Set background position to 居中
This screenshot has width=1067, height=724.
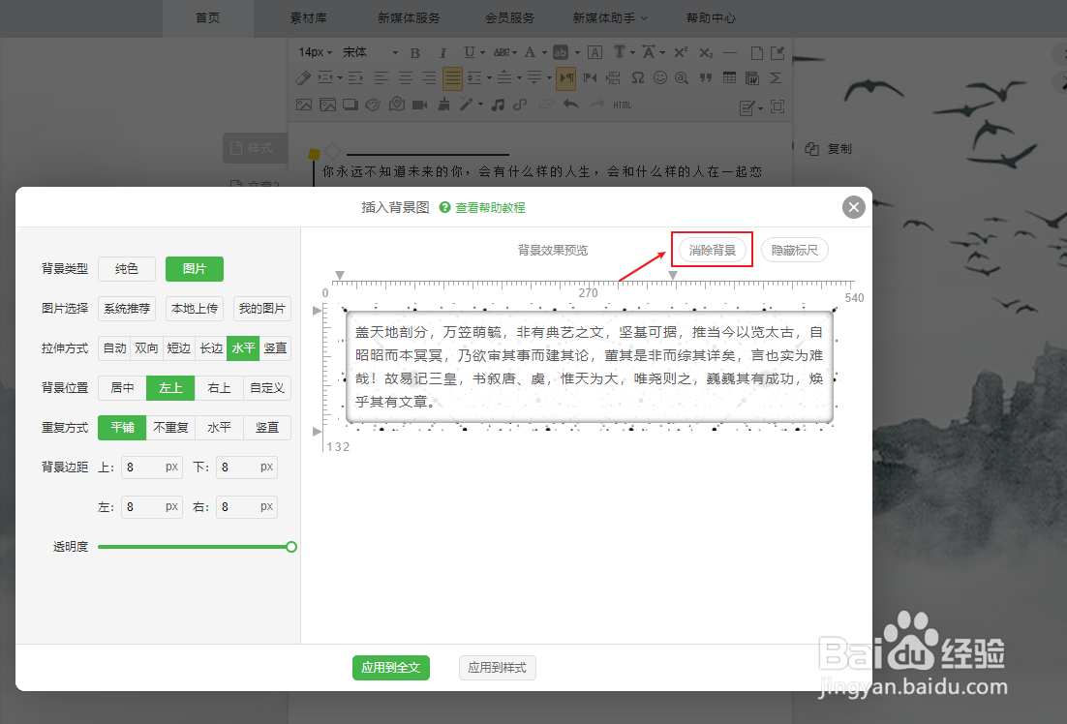pos(123,388)
